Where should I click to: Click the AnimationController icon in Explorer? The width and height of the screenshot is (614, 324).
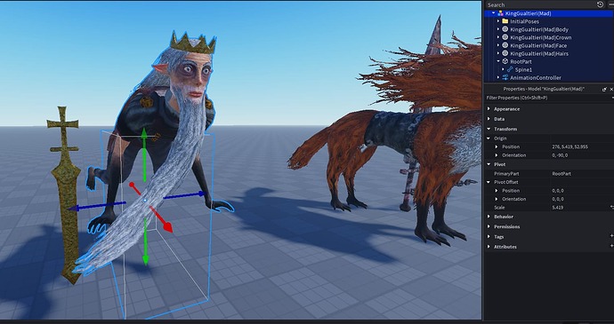(505, 77)
